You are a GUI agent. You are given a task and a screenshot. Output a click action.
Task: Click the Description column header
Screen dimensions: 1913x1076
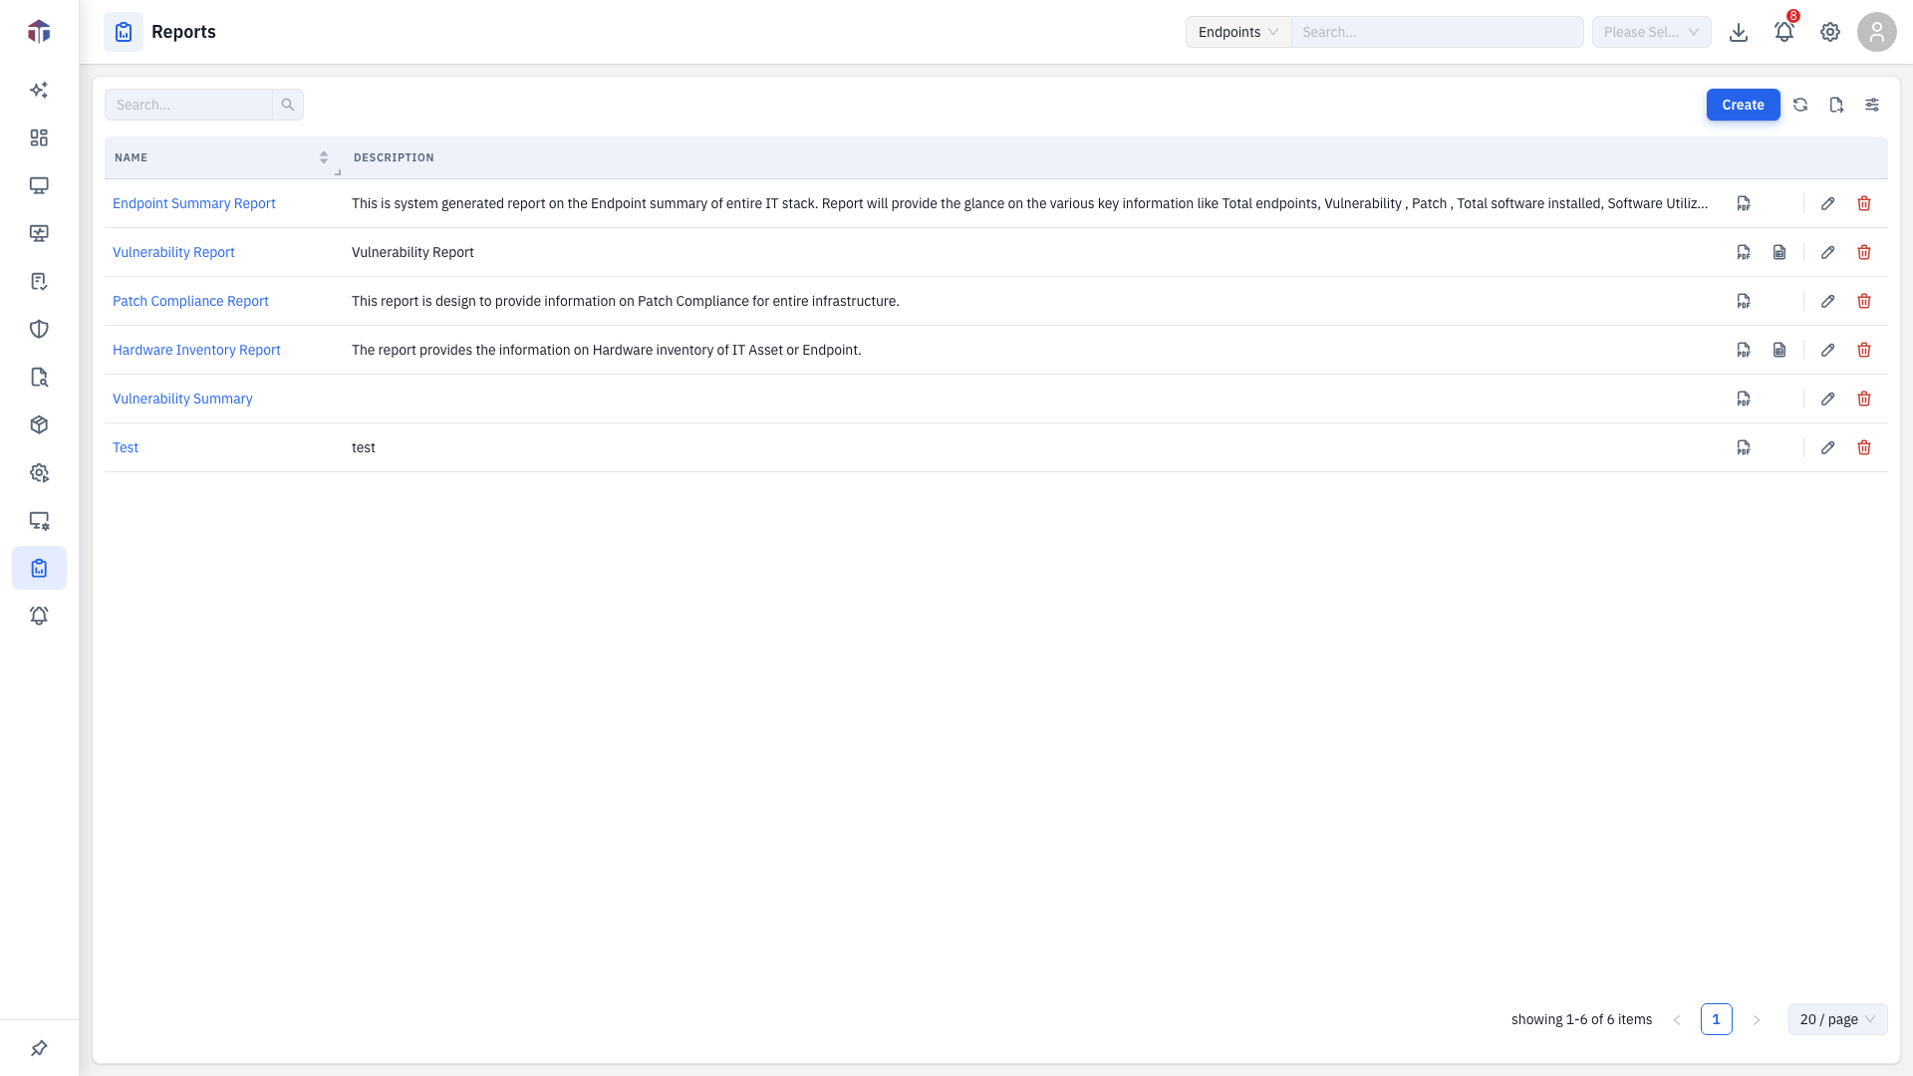coord(394,157)
